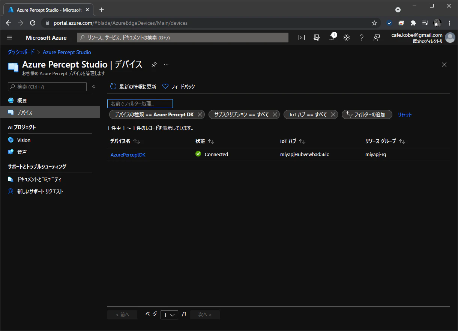Sort by リソース グループ column
Screen dimensions: 458x331
click(385, 141)
